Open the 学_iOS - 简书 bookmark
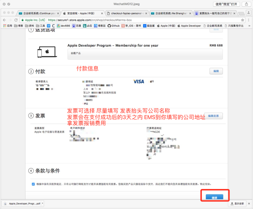Viewport: 253px width, 209px height. 131,26
